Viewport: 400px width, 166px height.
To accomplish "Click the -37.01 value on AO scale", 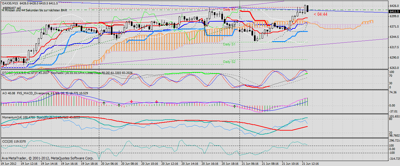I will 393,111.
